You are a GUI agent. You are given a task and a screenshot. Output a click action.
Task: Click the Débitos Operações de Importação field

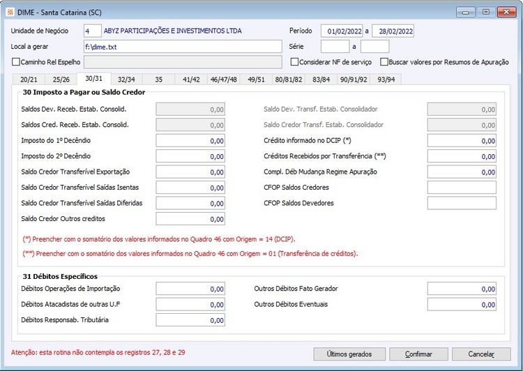(190, 289)
